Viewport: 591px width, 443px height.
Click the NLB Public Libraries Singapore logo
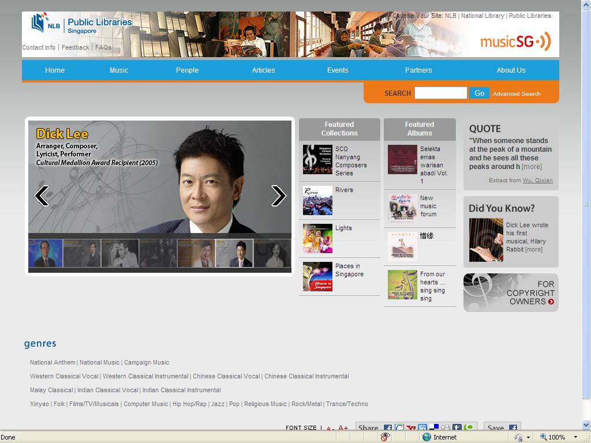click(81, 24)
